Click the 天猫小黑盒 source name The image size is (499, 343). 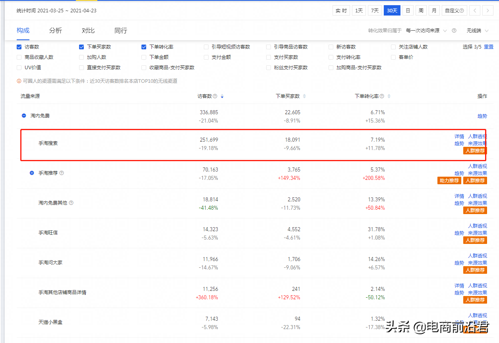[x=50, y=322]
